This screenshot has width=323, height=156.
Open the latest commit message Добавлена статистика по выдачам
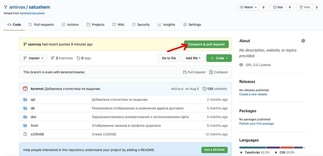click(x=72, y=89)
